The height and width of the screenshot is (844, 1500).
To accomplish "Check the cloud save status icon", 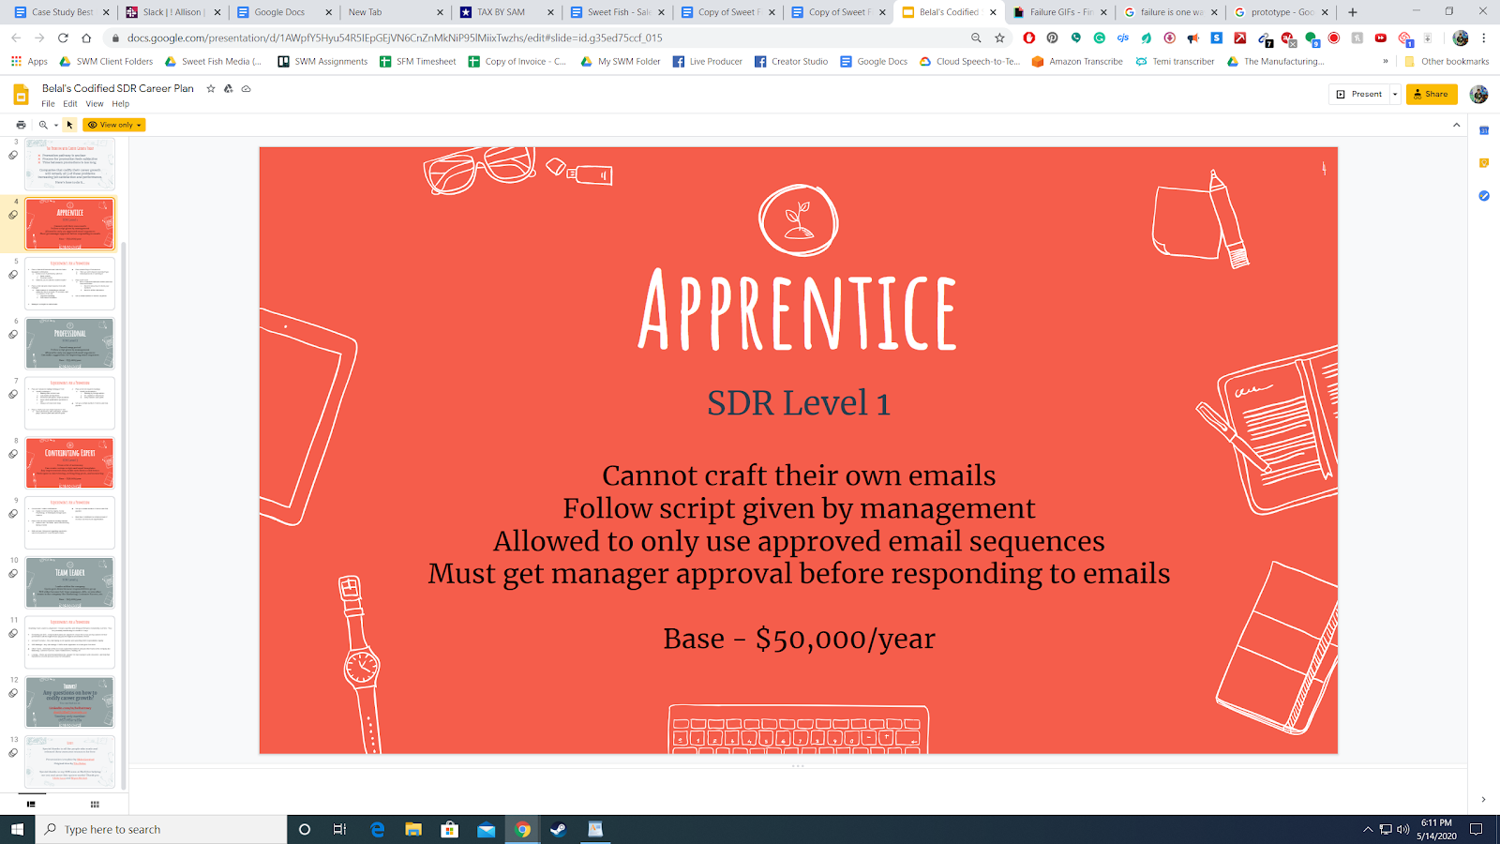I will tap(246, 88).
